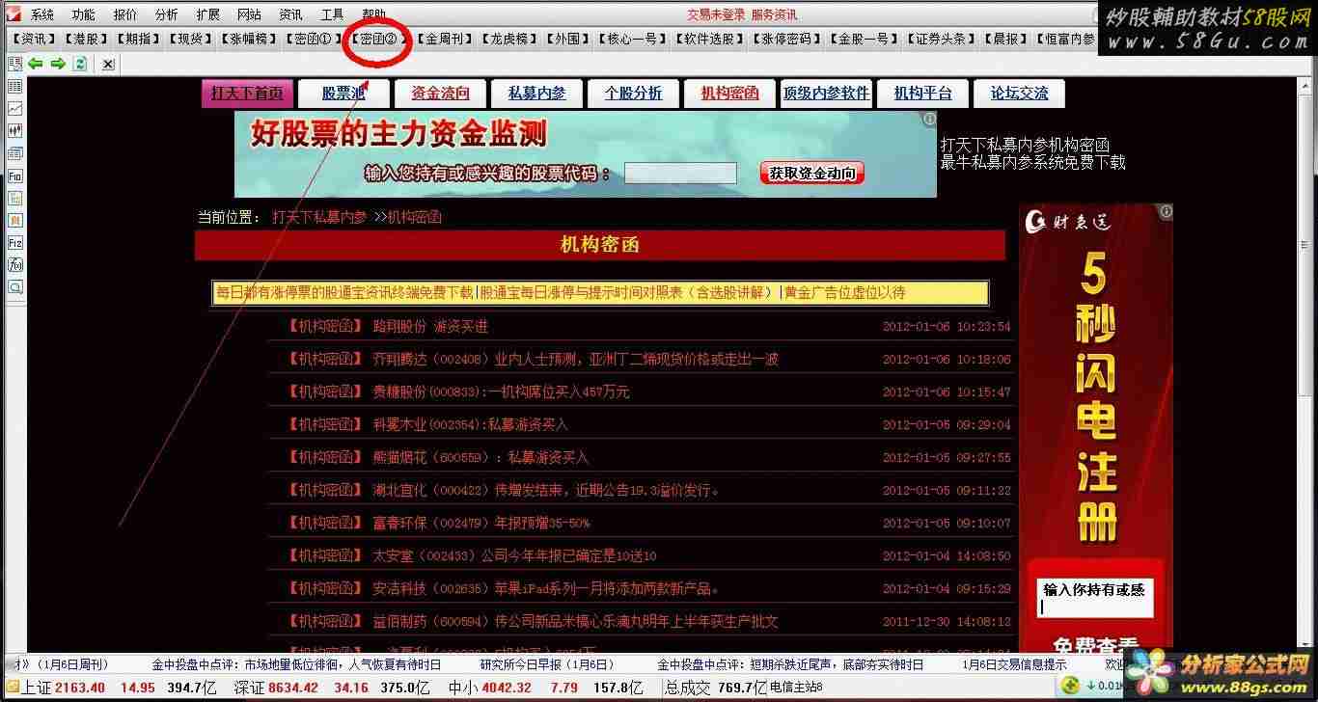
Task: Open the 论坛交流 navigation tab
Action: [x=1020, y=94]
